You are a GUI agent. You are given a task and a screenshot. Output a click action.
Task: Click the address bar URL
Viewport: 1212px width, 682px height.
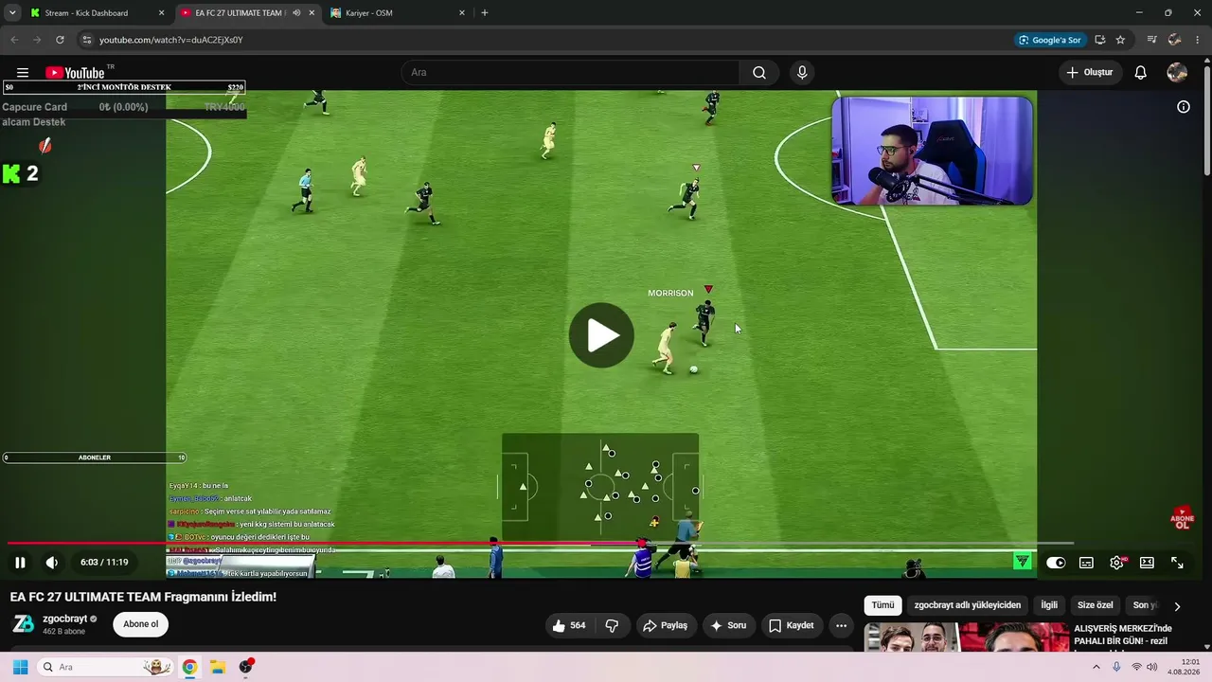coord(170,40)
